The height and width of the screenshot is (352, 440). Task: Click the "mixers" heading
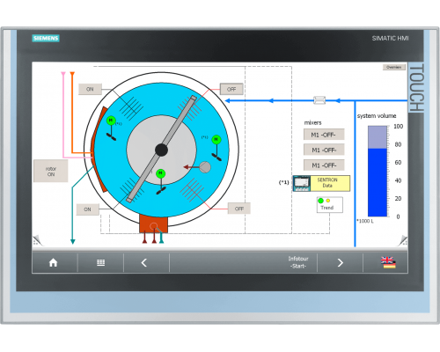(312, 122)
